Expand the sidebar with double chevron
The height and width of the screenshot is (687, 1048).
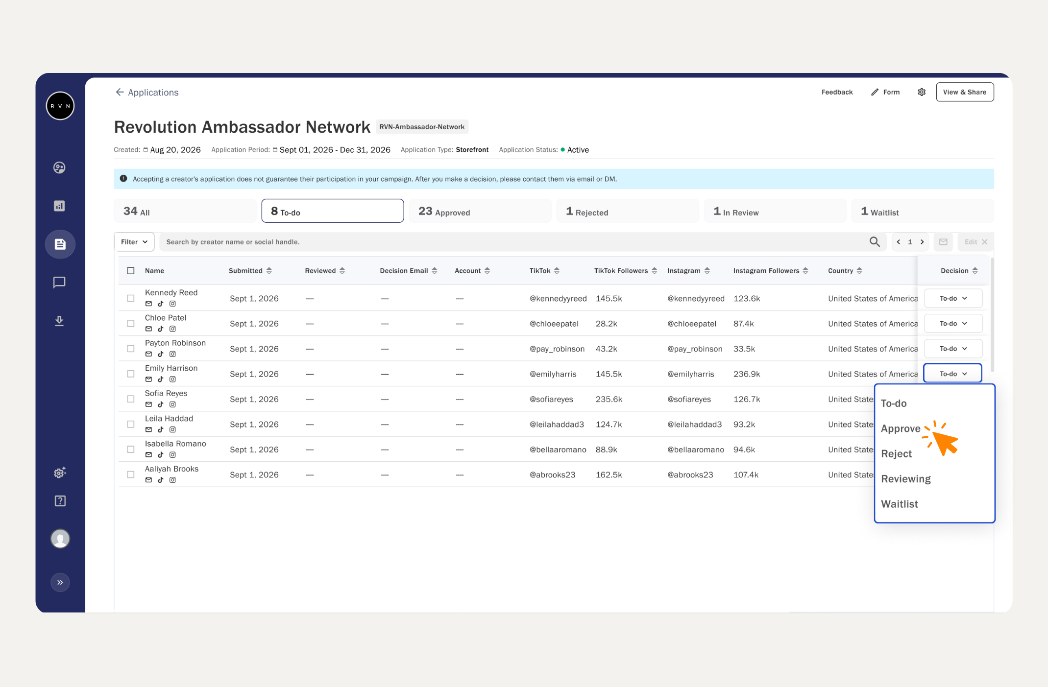[60, 582]
